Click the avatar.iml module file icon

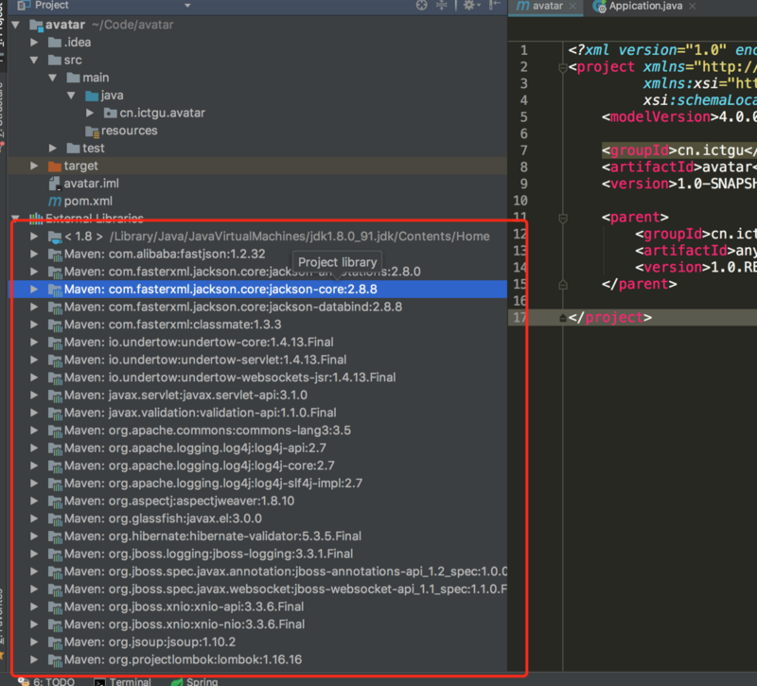[x=53, y=184]
